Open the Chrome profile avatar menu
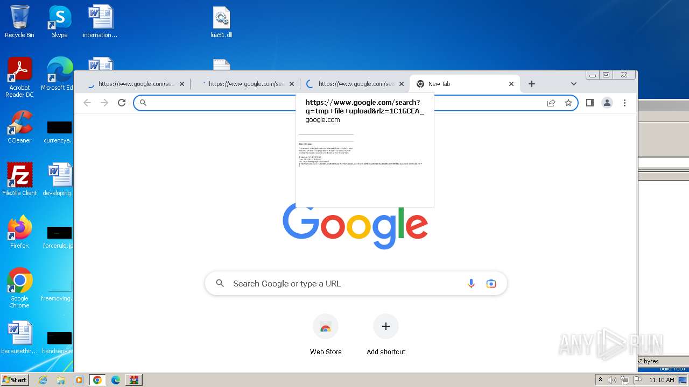This screenshot has width=689, height=387. (x=607, y=103)
